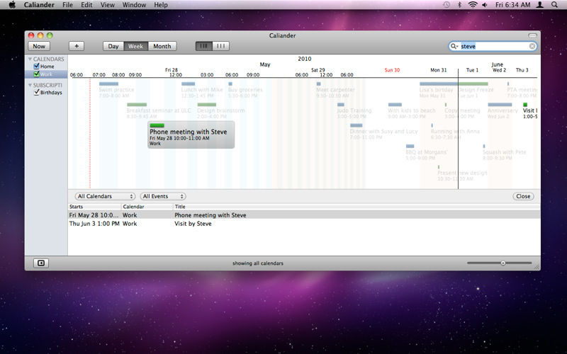
Task: Select the Visit event on Thu 3
Action: [x=529, y=110]
